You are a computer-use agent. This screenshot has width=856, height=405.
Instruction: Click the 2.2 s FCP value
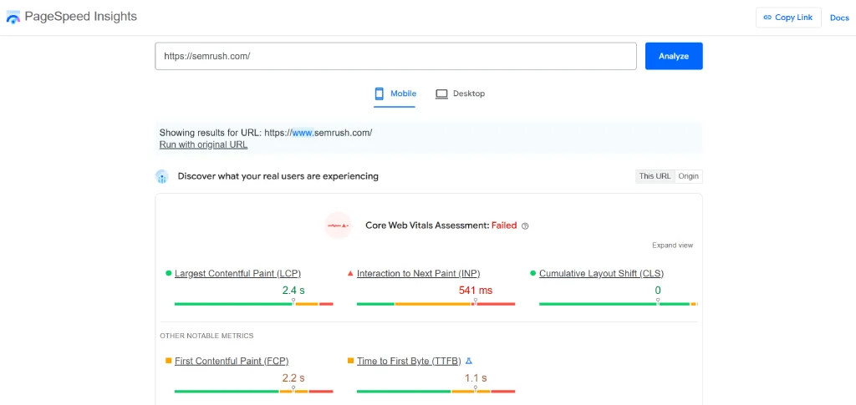pos(293,377)
